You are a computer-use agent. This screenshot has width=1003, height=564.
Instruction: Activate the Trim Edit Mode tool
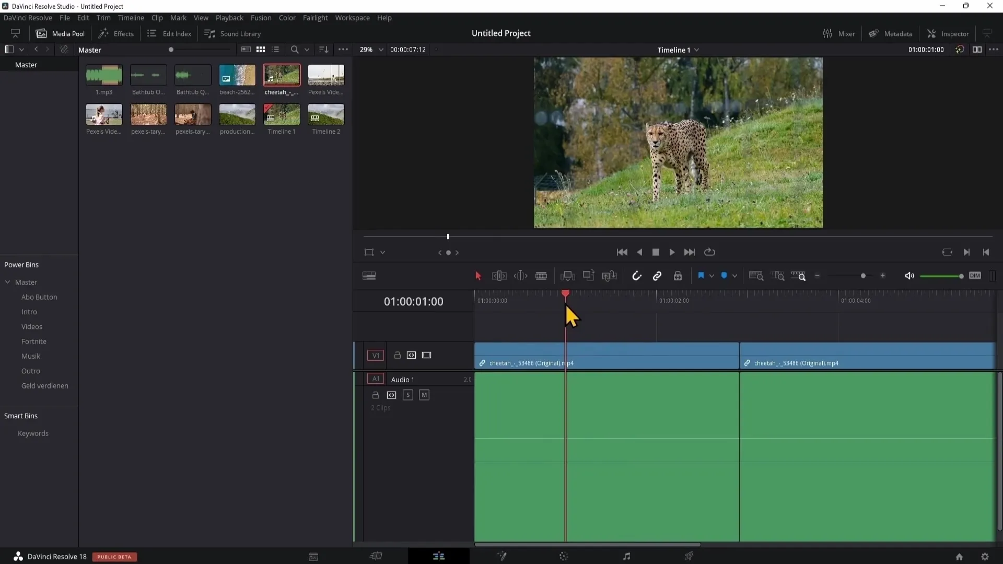[499, 276]
